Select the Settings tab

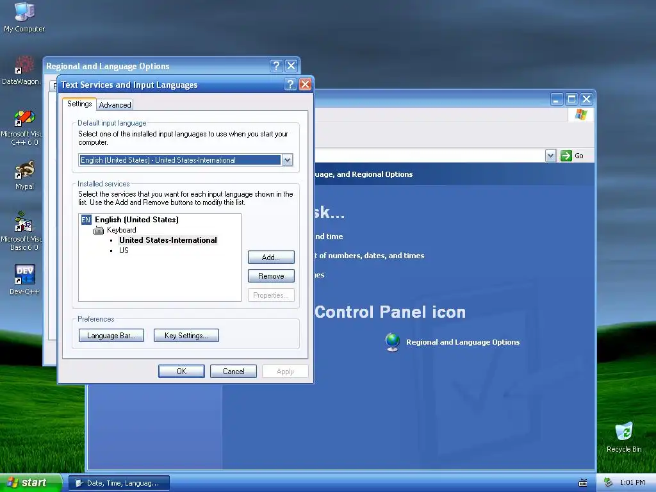[79, 104]
